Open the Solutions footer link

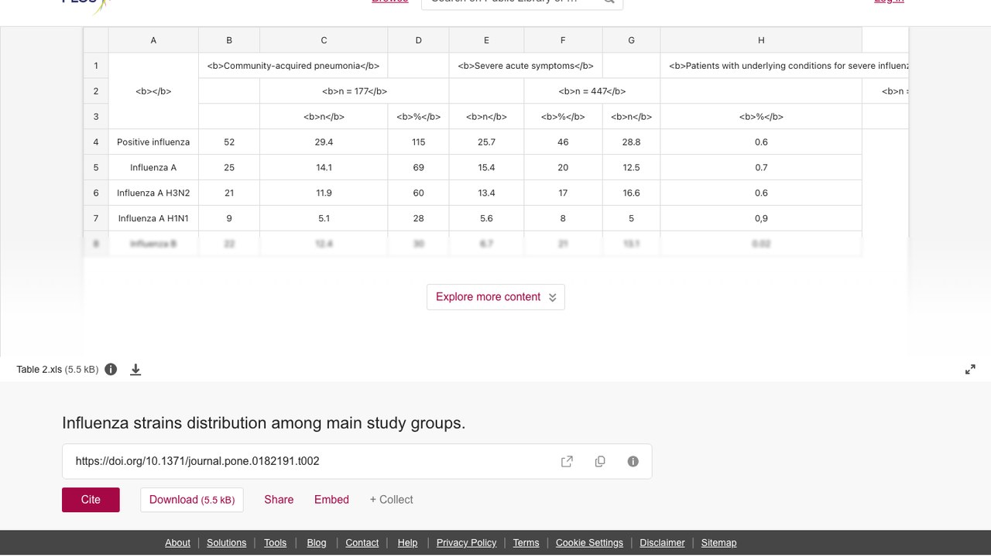(226, 543)
